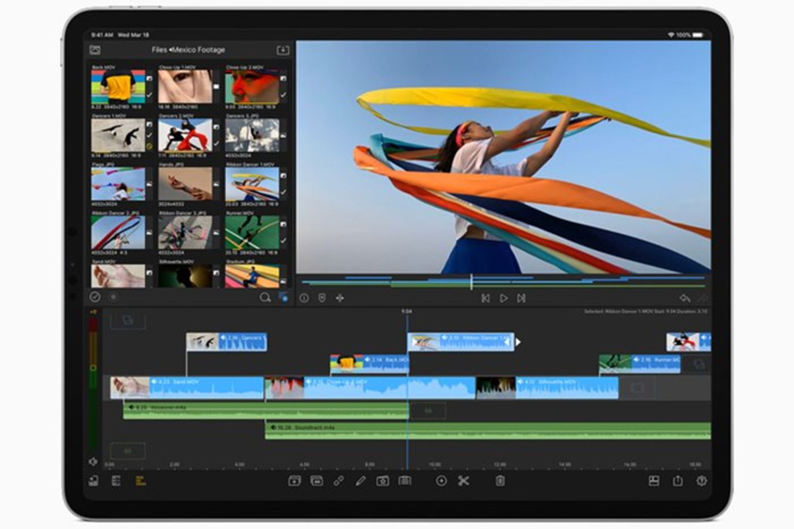The width and height of the screenshot is (794, 529).
Task: Tap the Share export icon
Action: tap(677, 481)
